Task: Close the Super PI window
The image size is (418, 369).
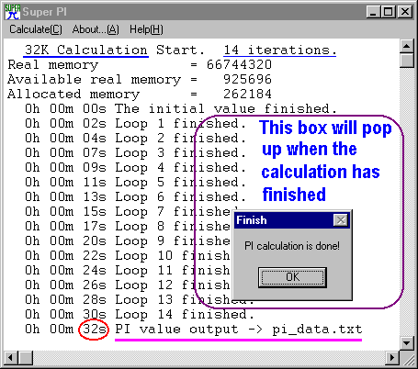Action: click(405, 12)
